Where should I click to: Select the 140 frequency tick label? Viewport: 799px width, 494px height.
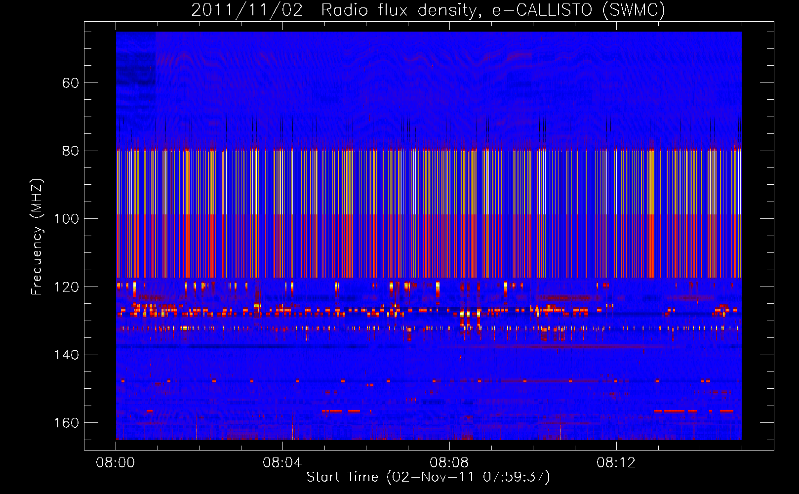66,355
